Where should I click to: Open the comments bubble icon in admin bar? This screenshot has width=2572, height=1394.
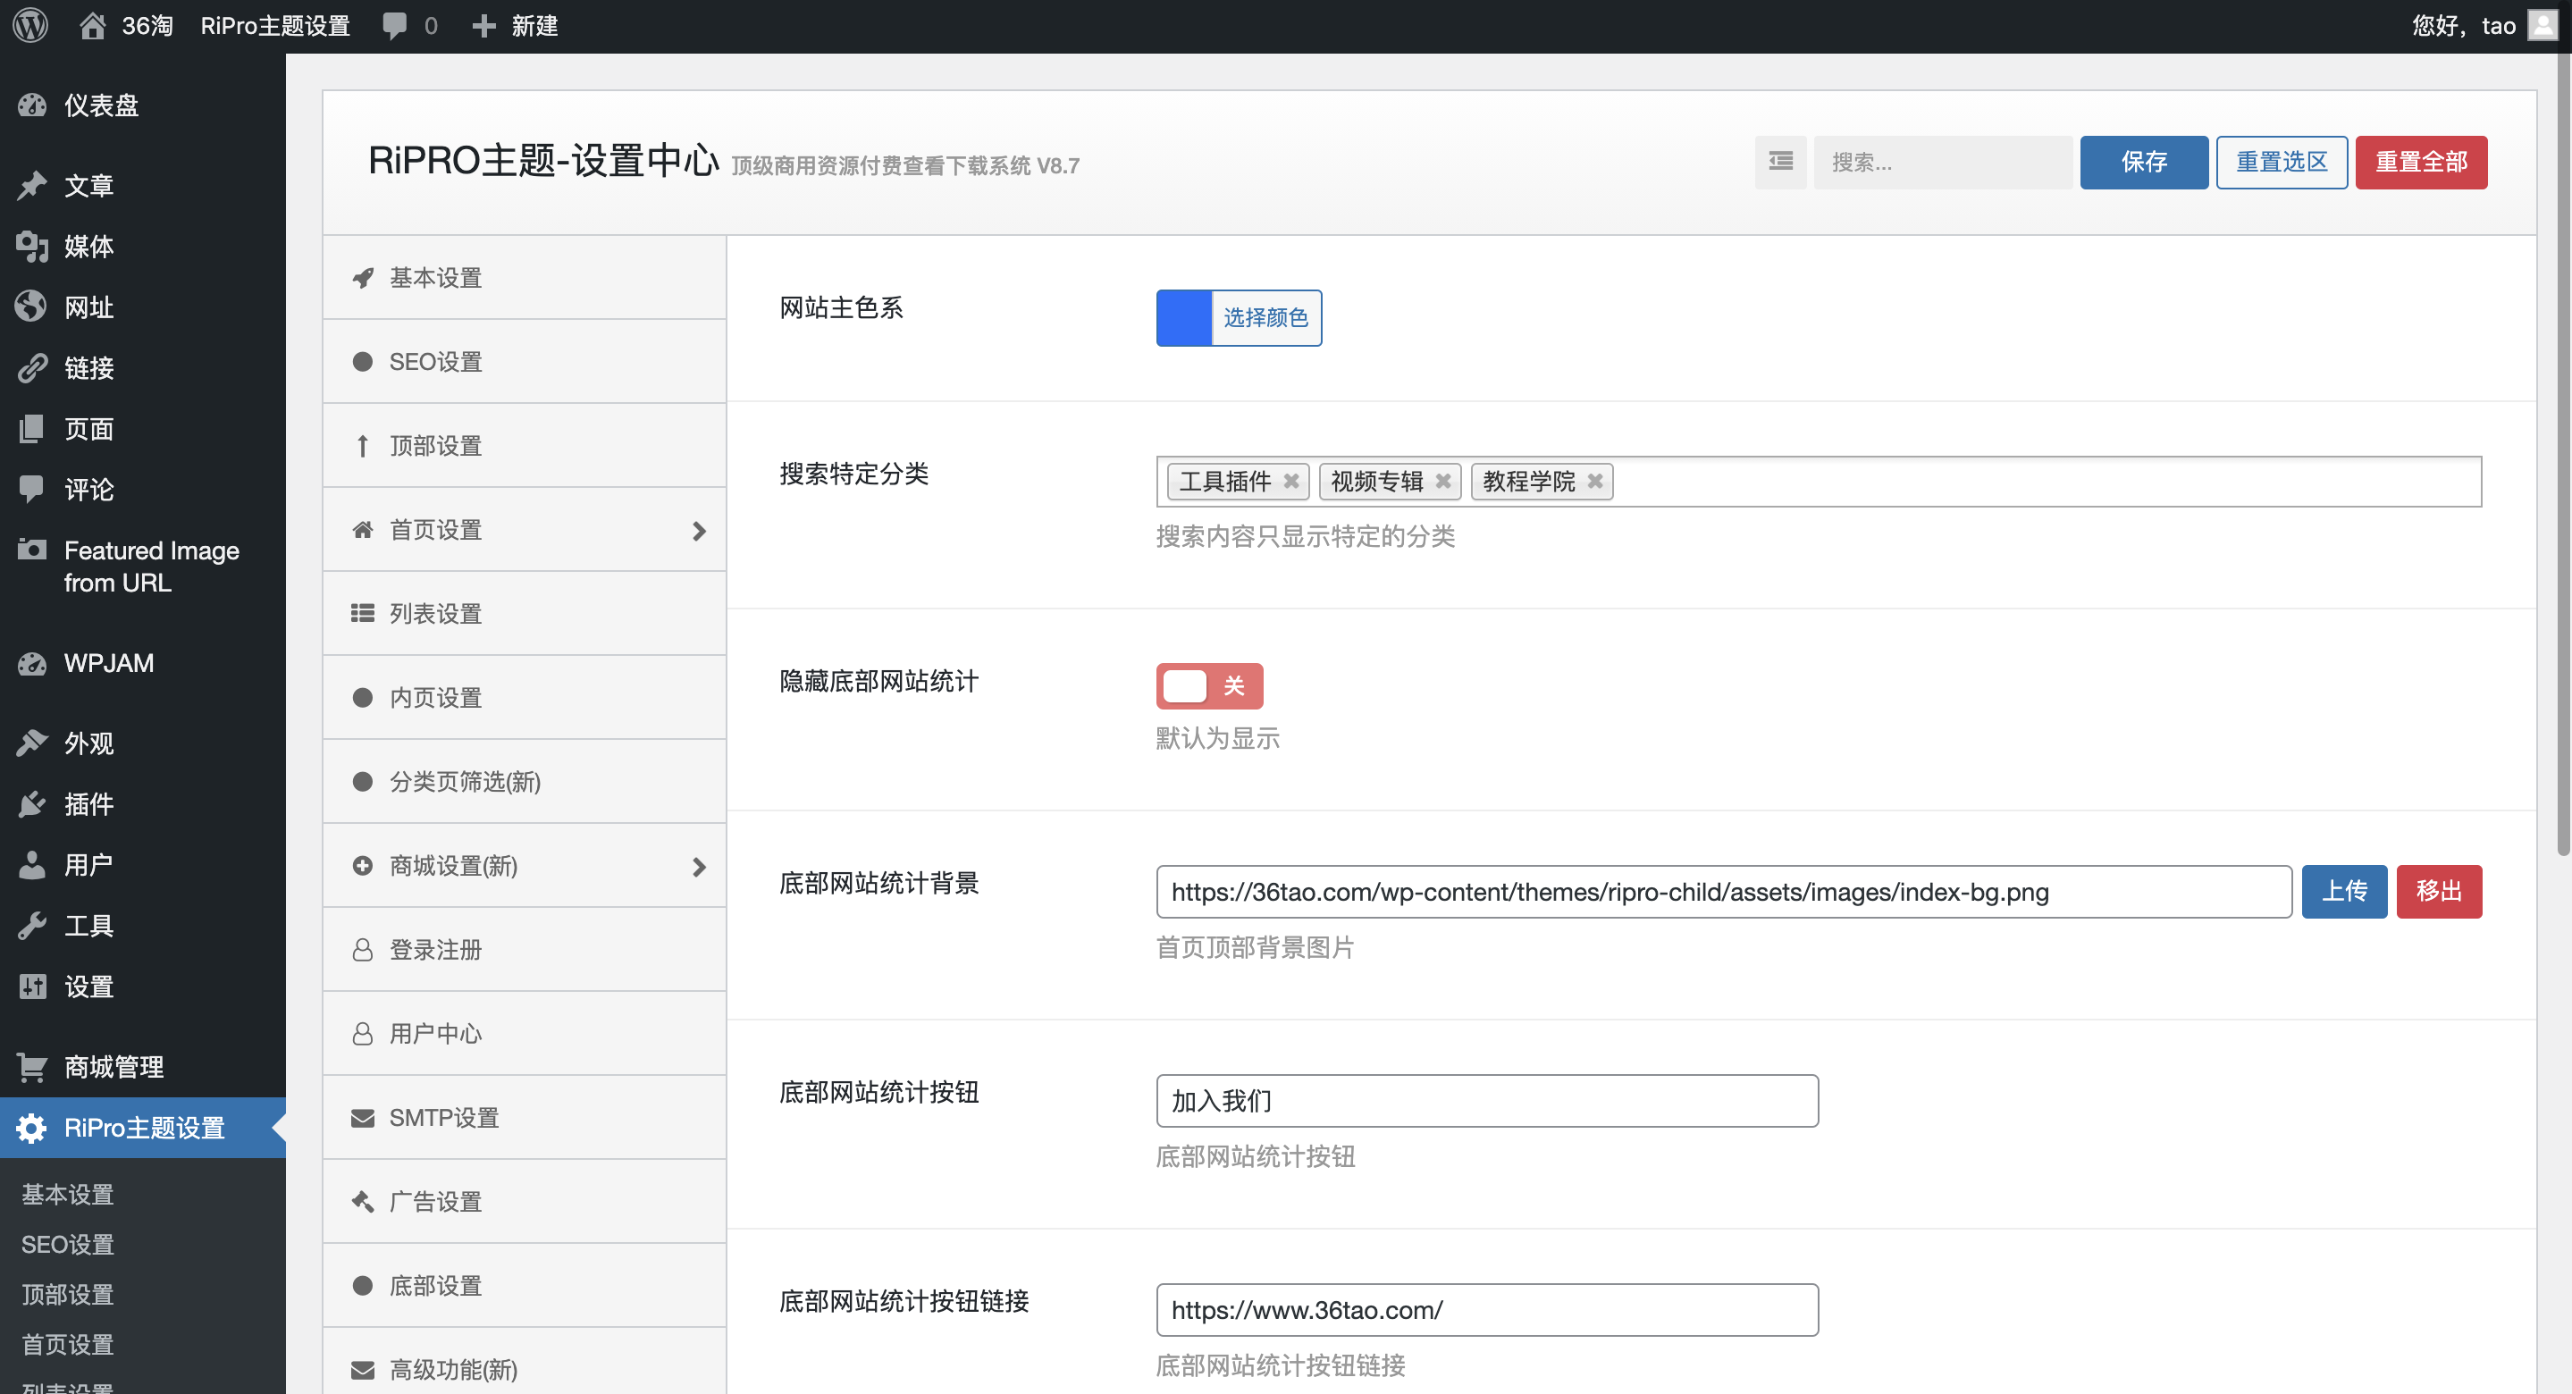(x=394, y=26)
